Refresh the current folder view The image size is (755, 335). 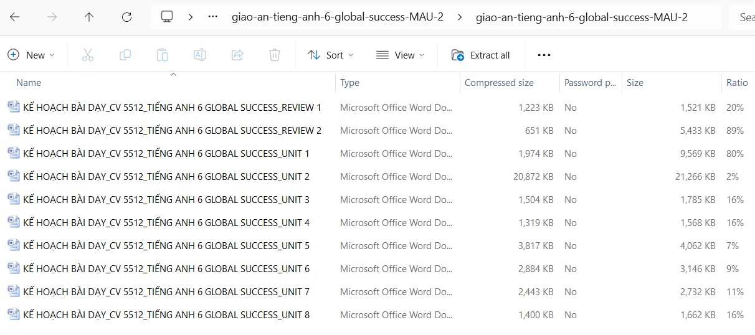126,17
